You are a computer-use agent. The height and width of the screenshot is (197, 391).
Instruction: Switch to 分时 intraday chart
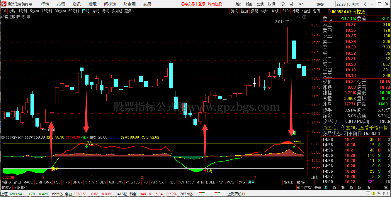pos(12,11)
